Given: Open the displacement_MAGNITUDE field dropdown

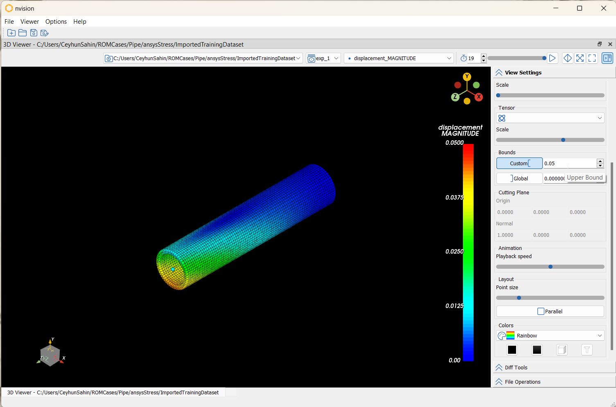Looking at the screenshot, I should click(399, 58).
